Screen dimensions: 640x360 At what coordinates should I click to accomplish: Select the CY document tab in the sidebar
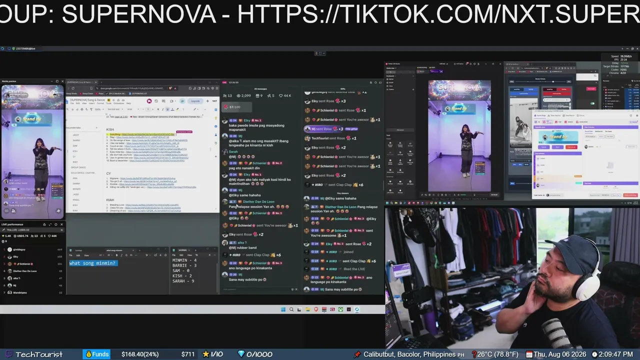point(74,156)
